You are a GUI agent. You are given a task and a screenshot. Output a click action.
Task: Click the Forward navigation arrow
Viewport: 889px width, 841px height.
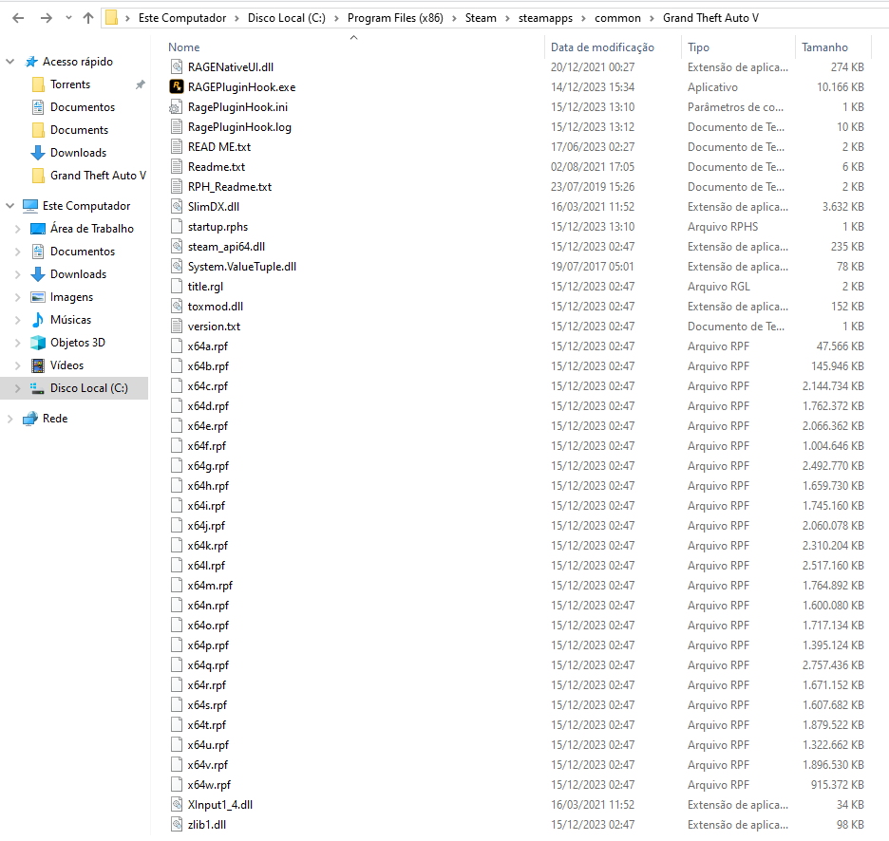point(46,18)
